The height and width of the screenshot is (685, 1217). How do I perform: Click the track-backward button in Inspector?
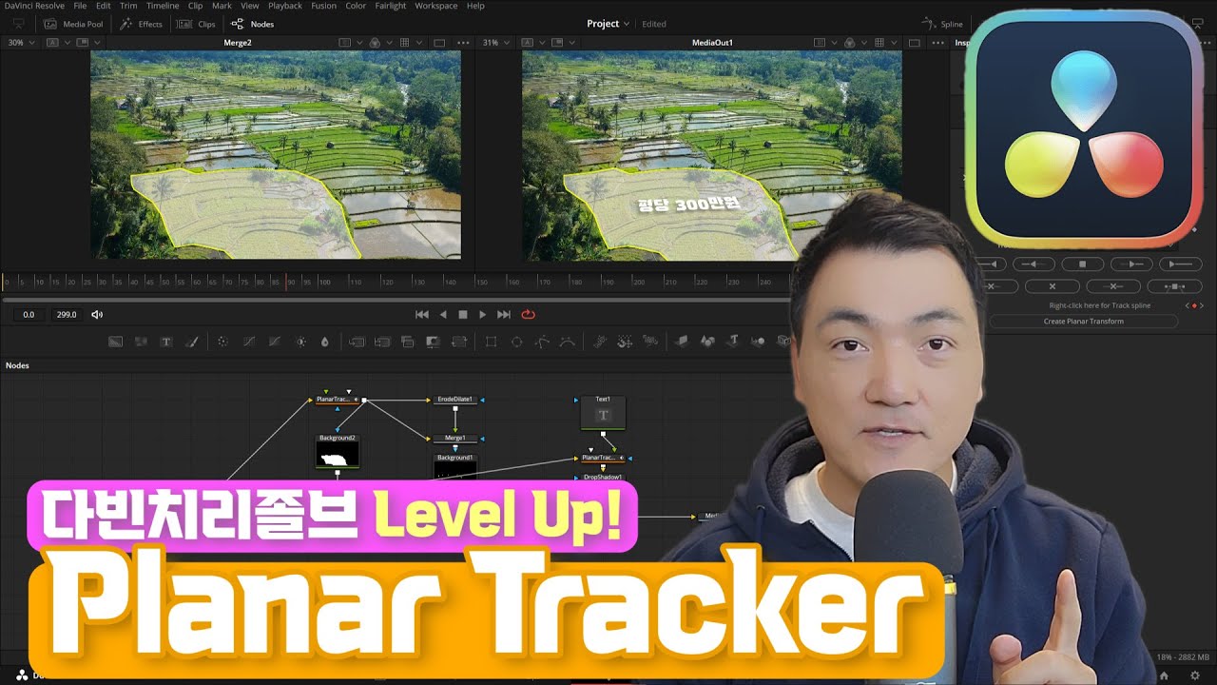[1033, 264]
